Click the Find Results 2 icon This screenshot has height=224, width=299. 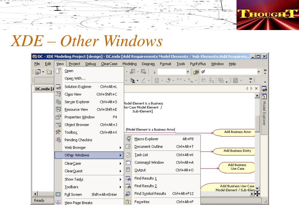point(128,186)
